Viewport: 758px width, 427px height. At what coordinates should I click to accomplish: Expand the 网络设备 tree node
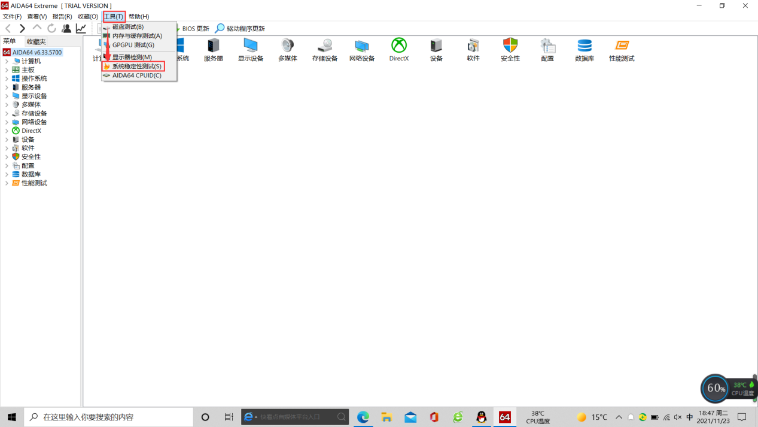pyautogui.click(x=7, y=122)
